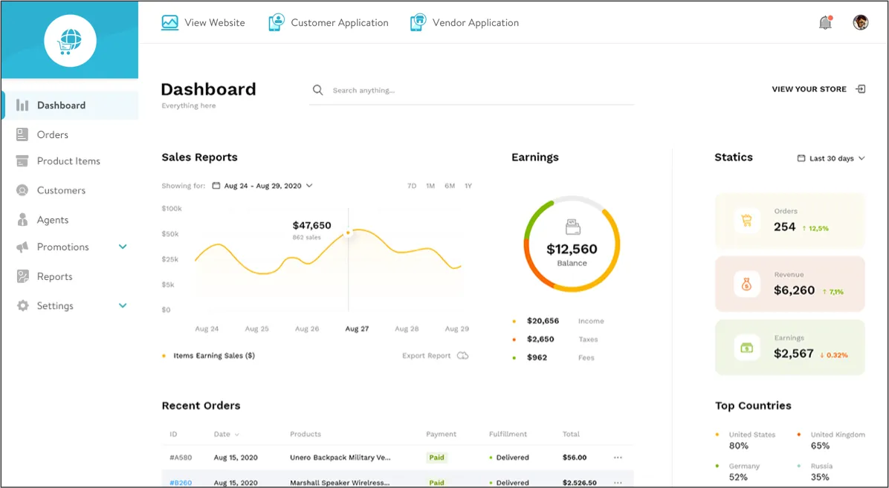The image size is (889, 488).
Task: Go to Orders in the sidebar
Action: (x=53, y=134)
